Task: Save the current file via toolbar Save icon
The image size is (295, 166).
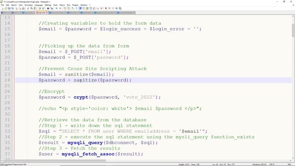Action: point(9,8)
